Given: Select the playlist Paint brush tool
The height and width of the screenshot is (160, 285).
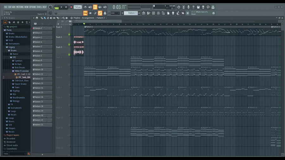Looking at the screenshot, I should coord(45,18).
